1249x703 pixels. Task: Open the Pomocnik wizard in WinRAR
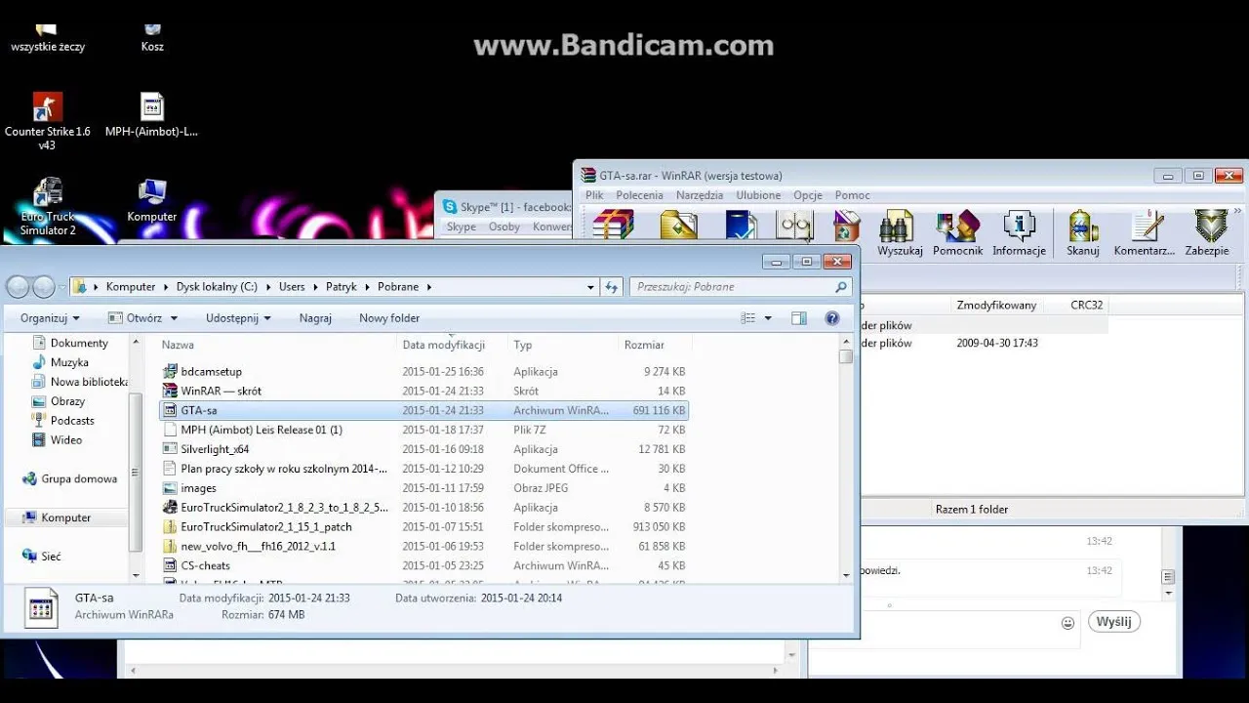(x=957, y=226)
